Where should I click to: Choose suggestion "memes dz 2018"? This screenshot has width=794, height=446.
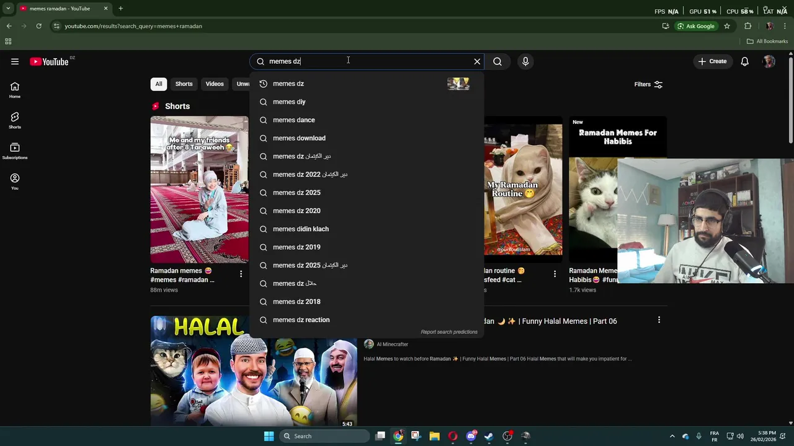[x=366, y=302]
